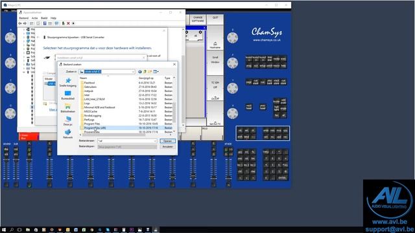Click the red X uninstall icon in Apparaatbeheer toolbar

point(68,23)
